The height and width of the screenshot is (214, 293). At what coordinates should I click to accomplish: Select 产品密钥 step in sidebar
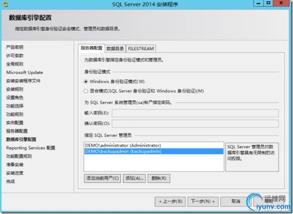pos(15,47)
